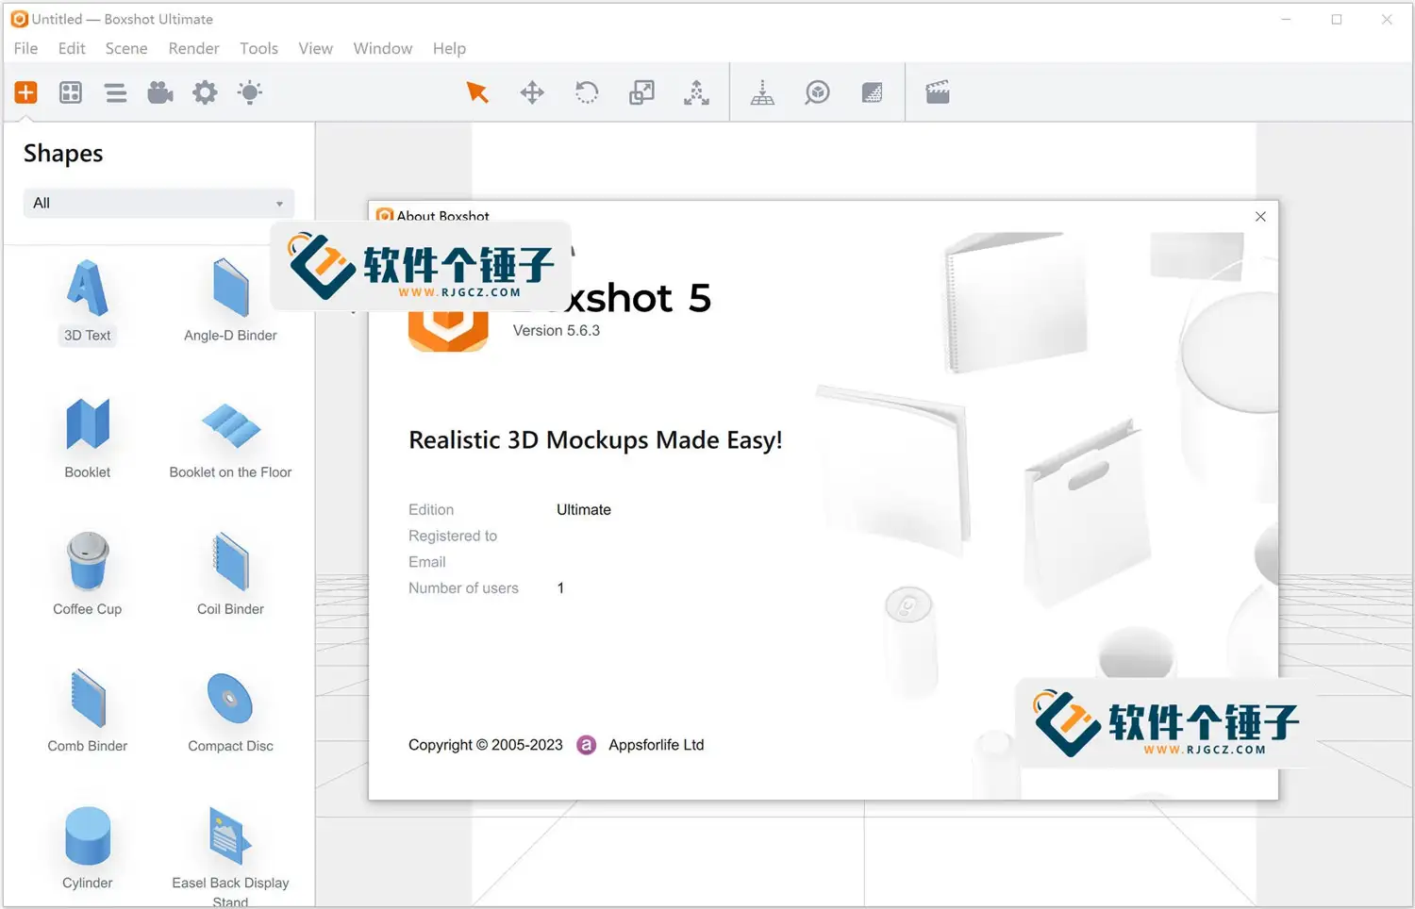Click the Realistic 3D Mockups Made Easy! heading

point(595,440)
